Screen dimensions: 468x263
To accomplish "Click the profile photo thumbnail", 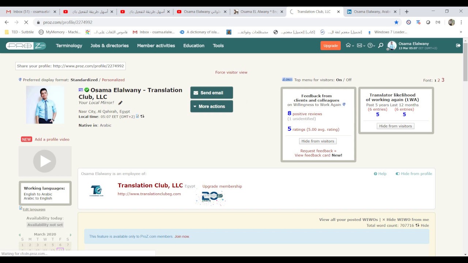I will click(45, 105).
